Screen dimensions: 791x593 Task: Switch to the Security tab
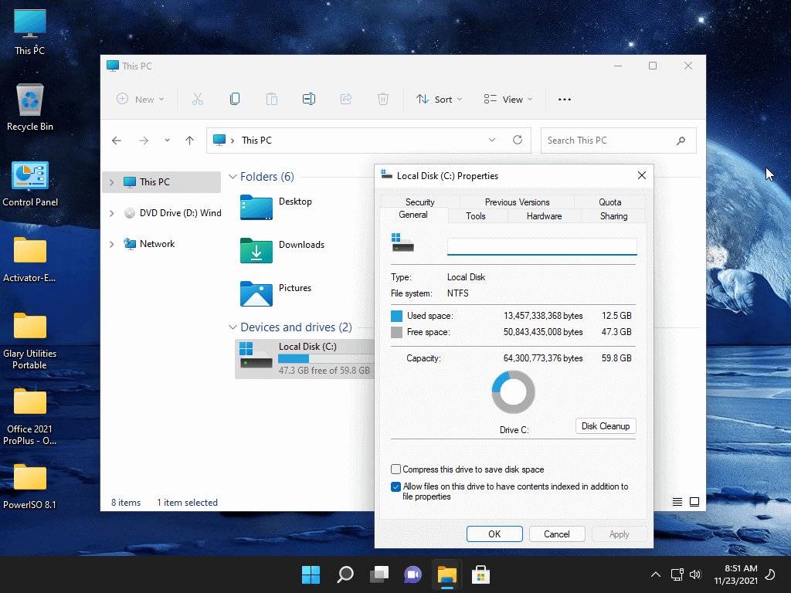pos(419,202)
